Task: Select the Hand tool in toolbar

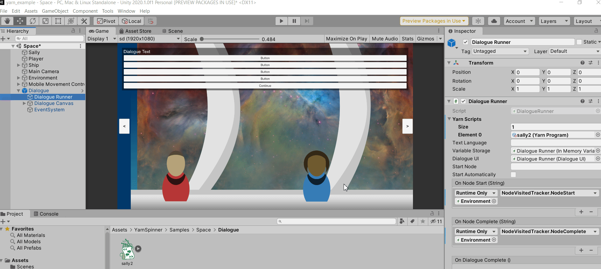Action: pyautogui.click(x=7, y=21)
